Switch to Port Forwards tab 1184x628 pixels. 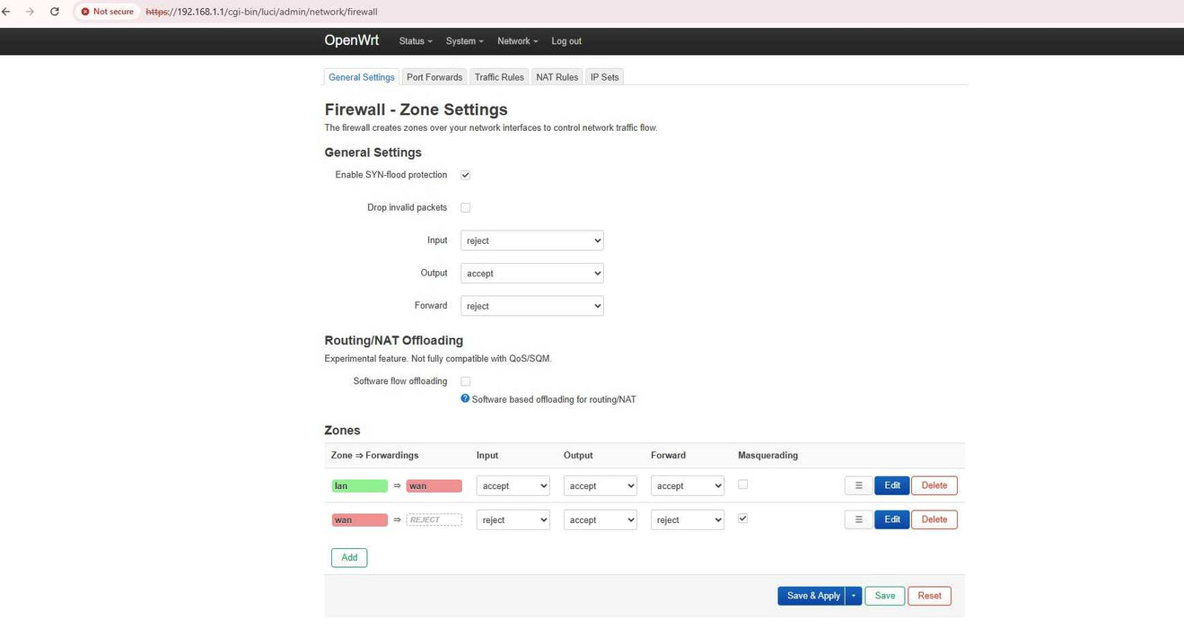[x=434, y=77]
